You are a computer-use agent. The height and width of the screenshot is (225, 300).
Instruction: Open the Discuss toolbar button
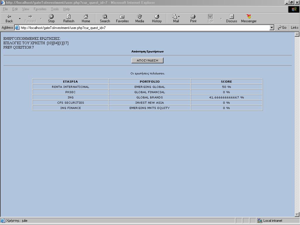pyautogui.click(x=231, y=18)
